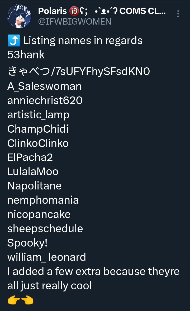Click the nemphomania name
The height and width of the screenshot is (311, 190).
(x=43, y=200)
